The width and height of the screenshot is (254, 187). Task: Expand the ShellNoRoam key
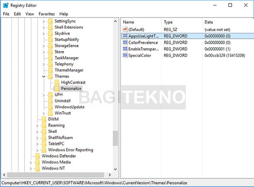pos(37,138)
